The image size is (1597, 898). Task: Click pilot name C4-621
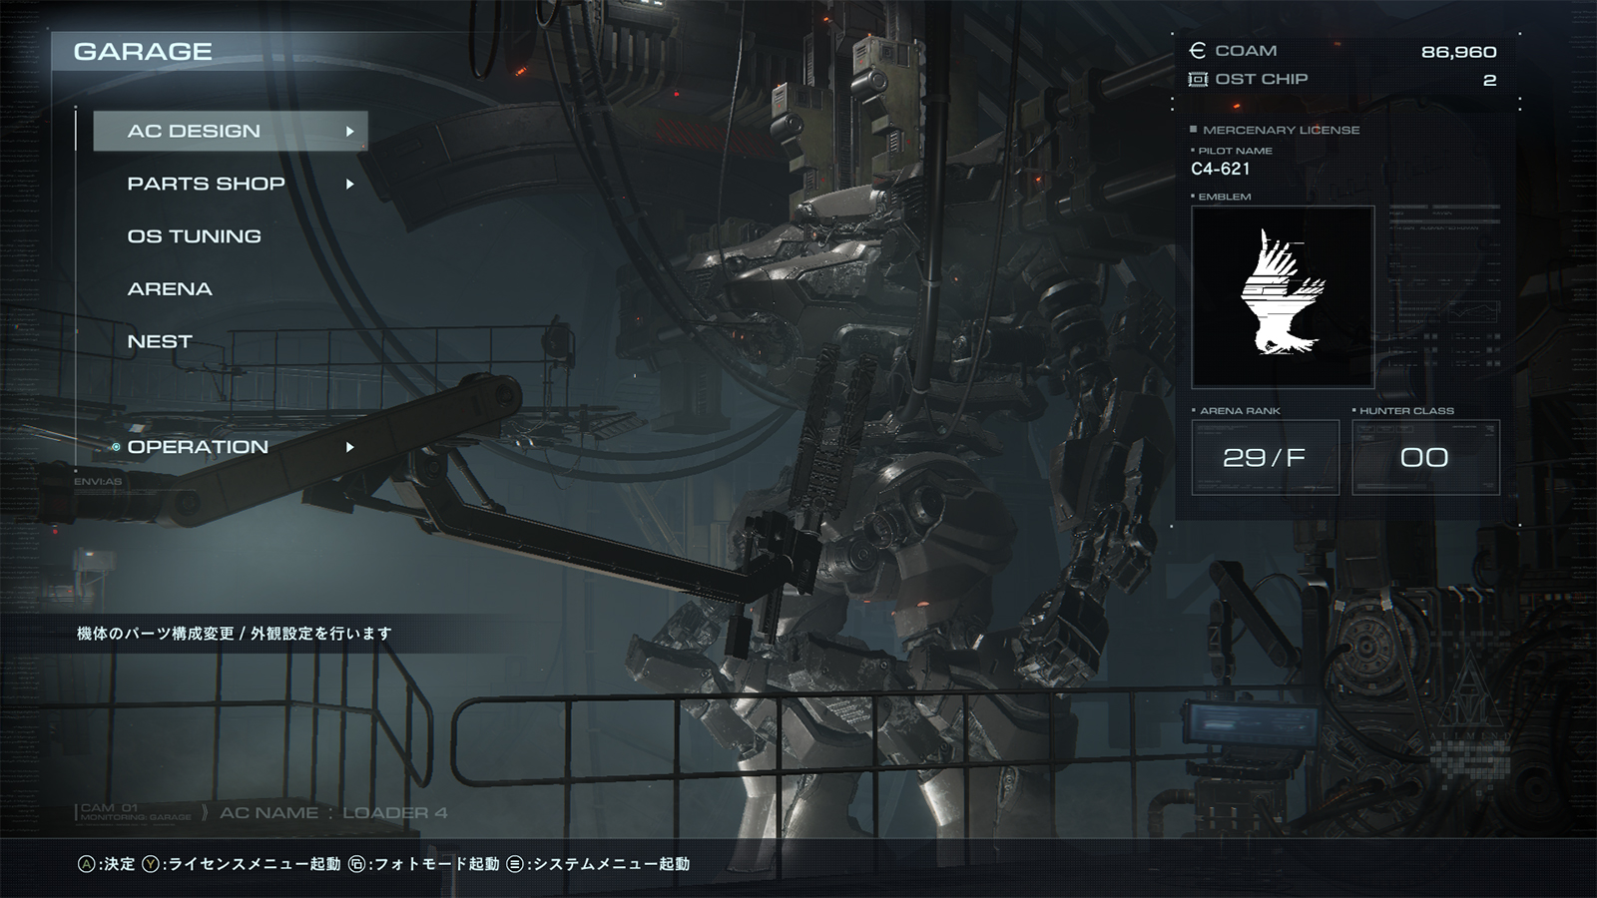tap(1221, 169)
